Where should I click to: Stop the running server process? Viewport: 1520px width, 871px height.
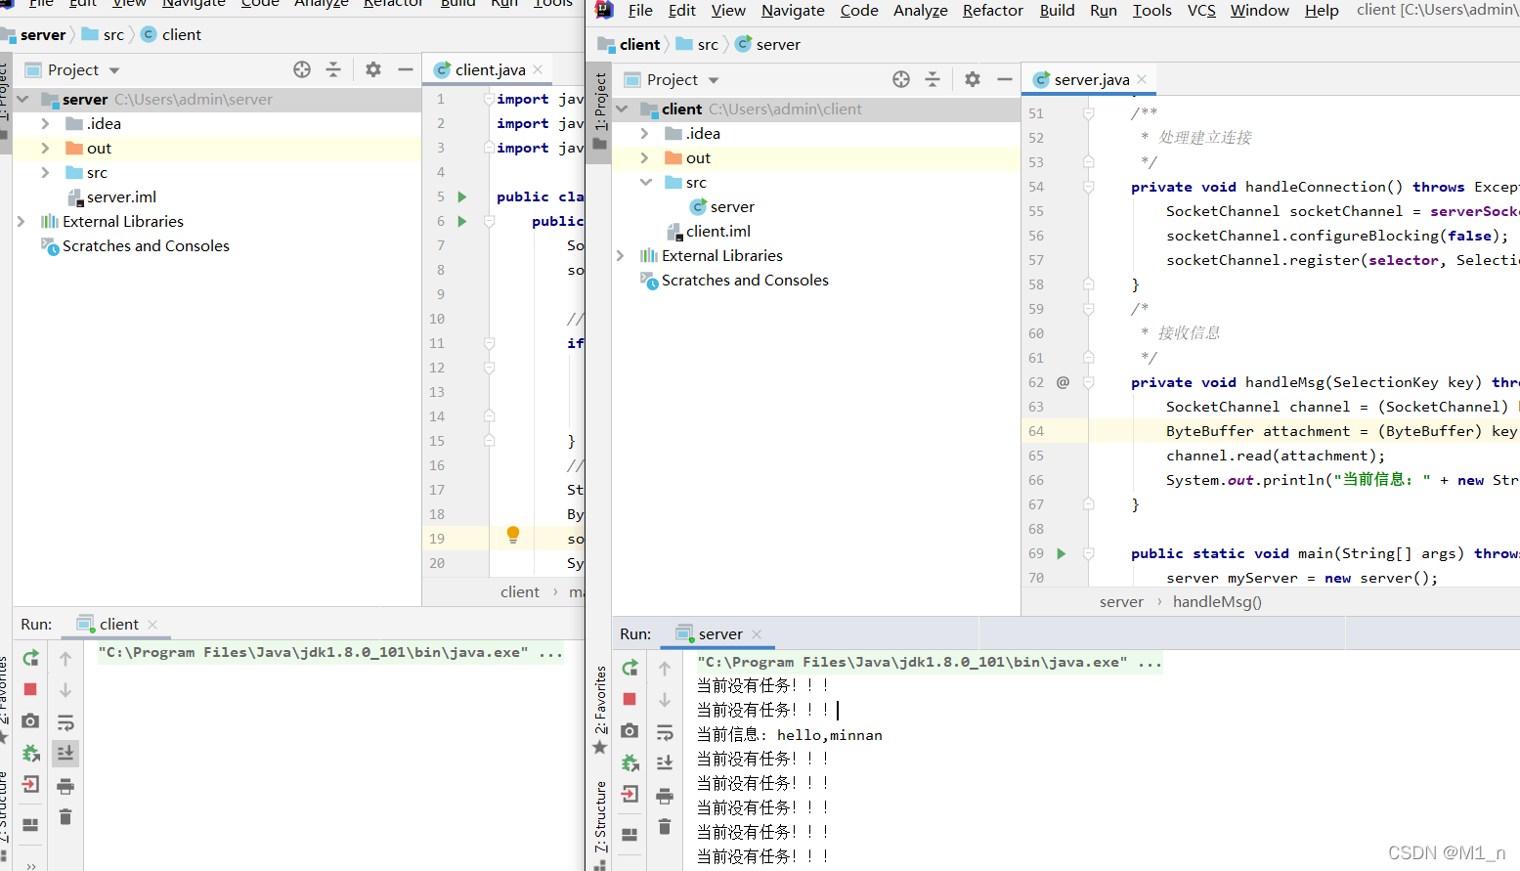click(x=630, y=699)
